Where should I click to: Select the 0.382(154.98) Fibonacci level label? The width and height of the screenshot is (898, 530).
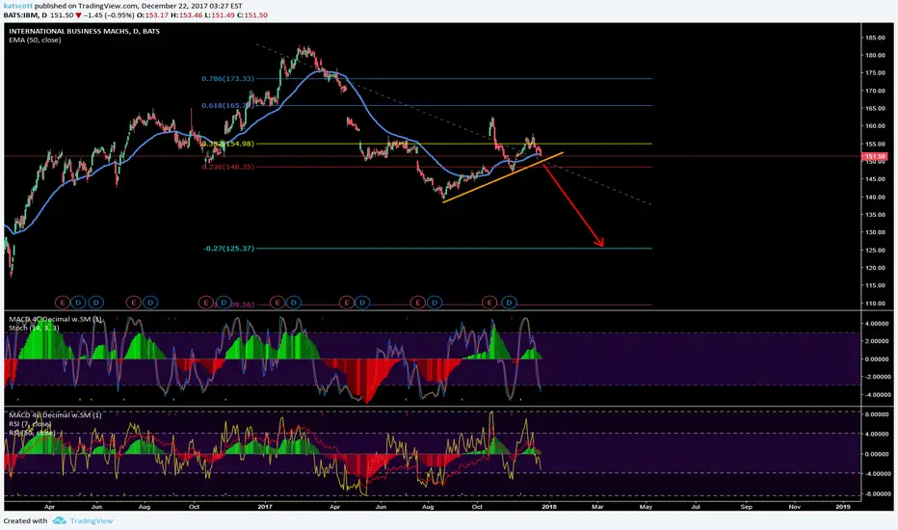pyautogui.click(x=227, y=144)
